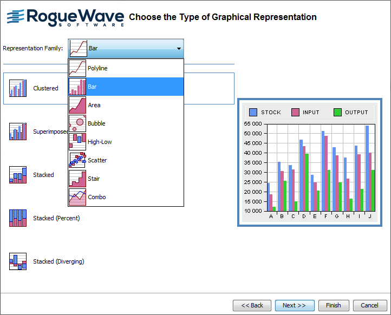Select the highlighted Bar option in list
This screenshot has width=391, height=315.
pyautogui.click(x=126, y=87)
